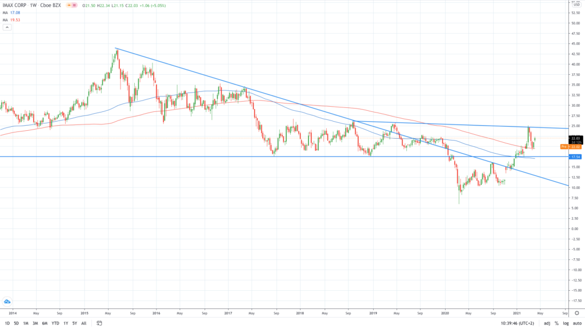
Task: Select the 1D time range
Action: pyautogui.click(x=7, y=323)
